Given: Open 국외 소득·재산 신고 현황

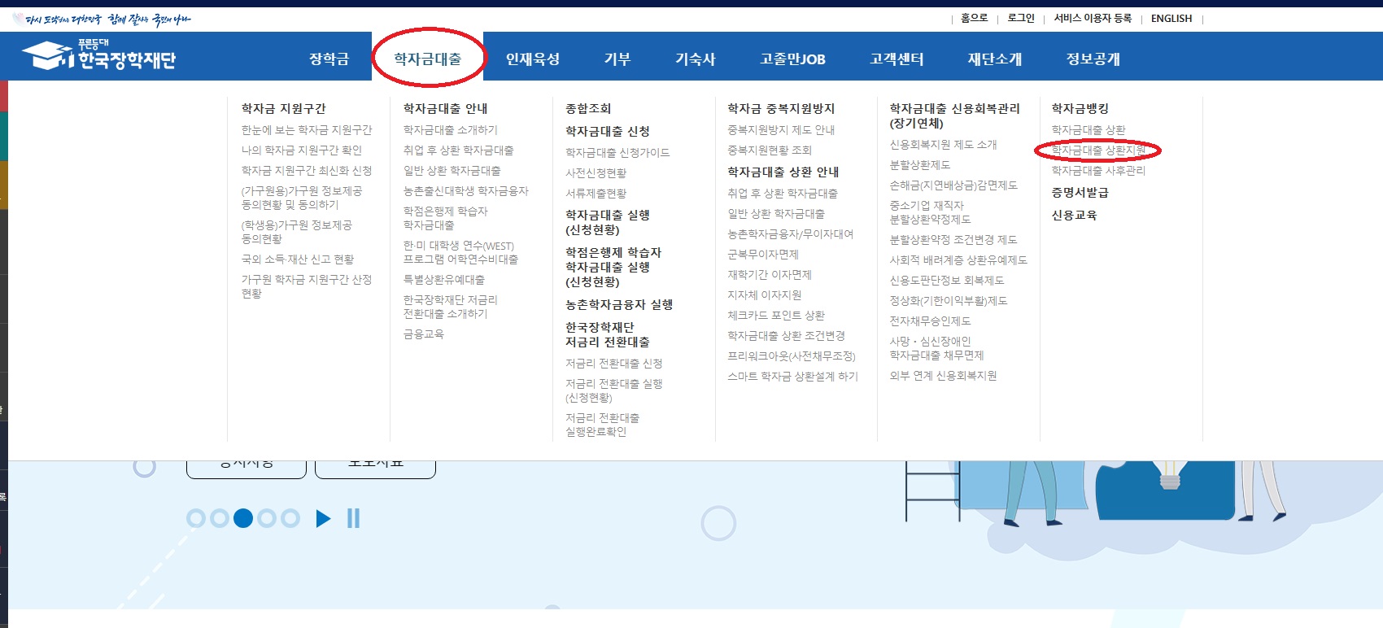Looking at the screenshot, I should [297, 259].
